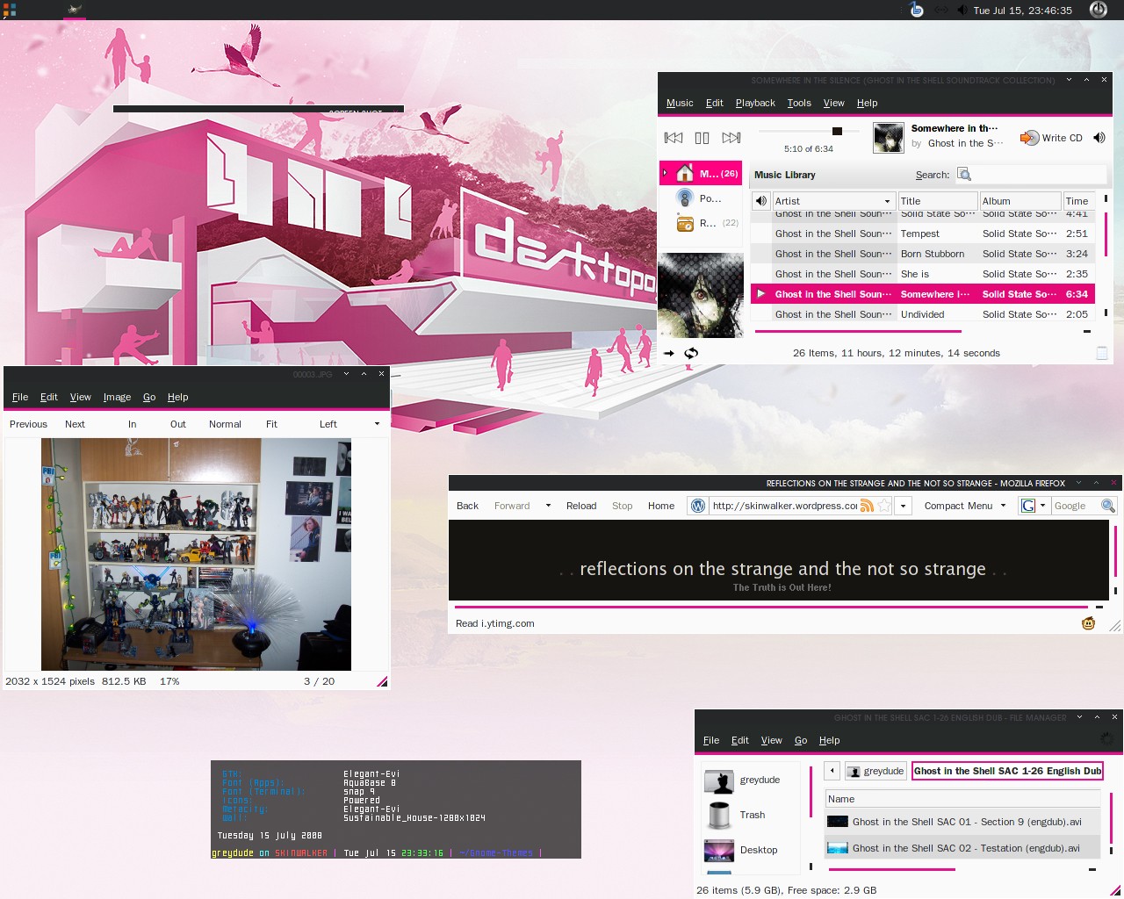1124x899 pixels.
Task: Click the Greasemonkey monkey icon in status bar
Action: (1089, 623)
